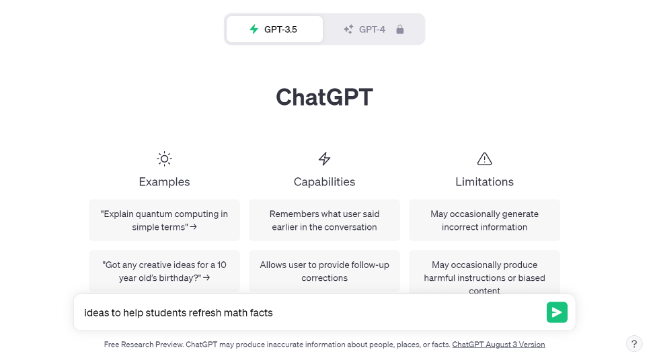
Task: Click the "May occasionally generate incorrect information" card
Action: 484,220
